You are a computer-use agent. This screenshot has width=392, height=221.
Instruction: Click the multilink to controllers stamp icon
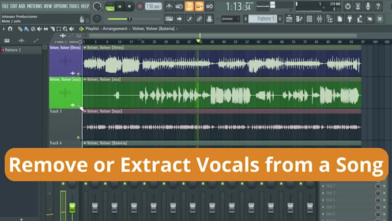209,19
